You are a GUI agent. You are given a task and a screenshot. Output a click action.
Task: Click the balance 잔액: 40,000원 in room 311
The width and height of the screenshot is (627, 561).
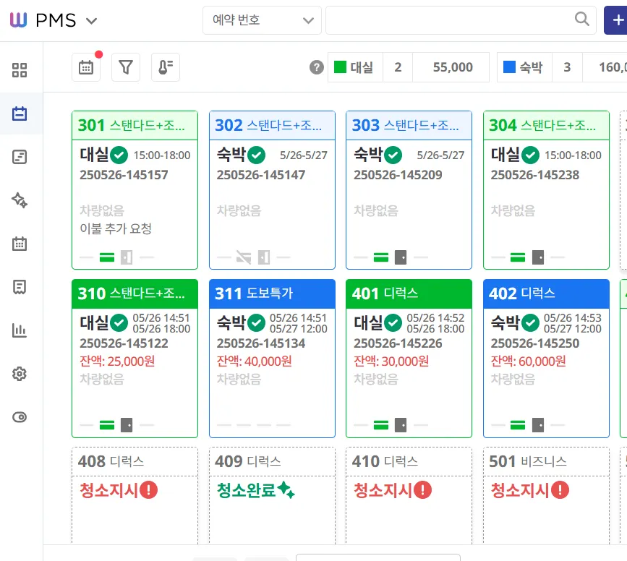255,361
